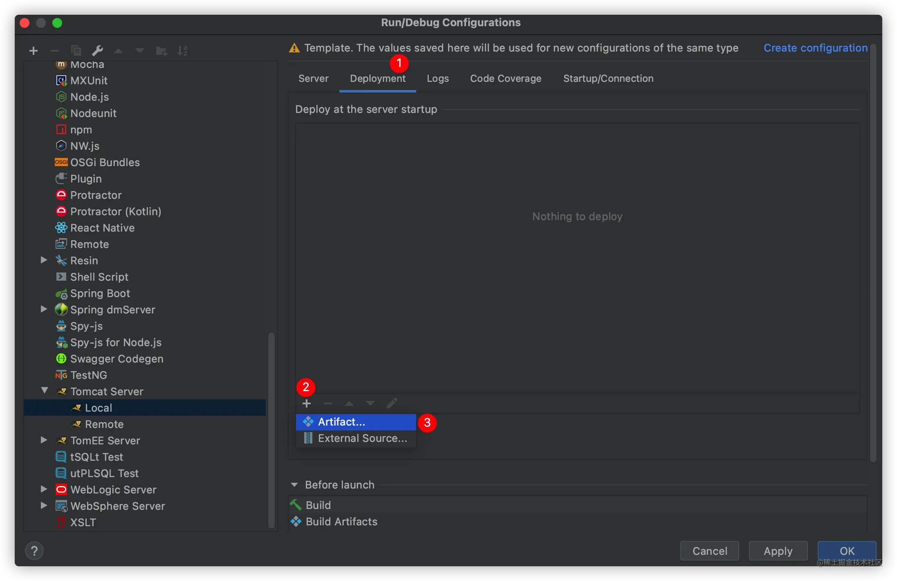The height and width of the screenshot is (581, 897).
Task: Expand the WebLogic Server node
Action: (x=44, y=489)
